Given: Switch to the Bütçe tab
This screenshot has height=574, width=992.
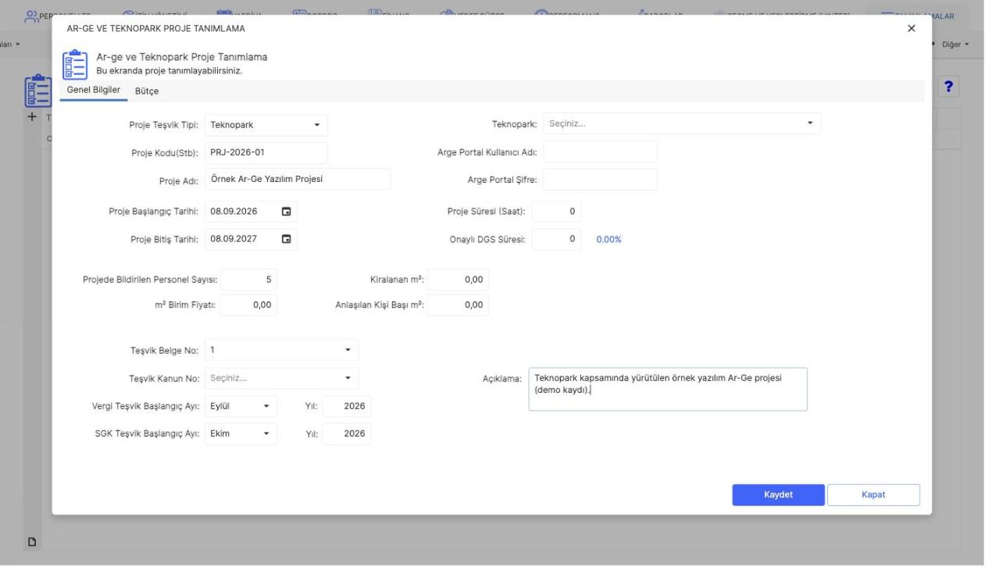Looking at the screenshot, I should coord(147,91).
